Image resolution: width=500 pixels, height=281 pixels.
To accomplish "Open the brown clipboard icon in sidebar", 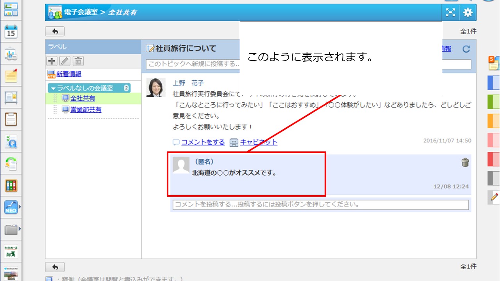I will 11,119.
